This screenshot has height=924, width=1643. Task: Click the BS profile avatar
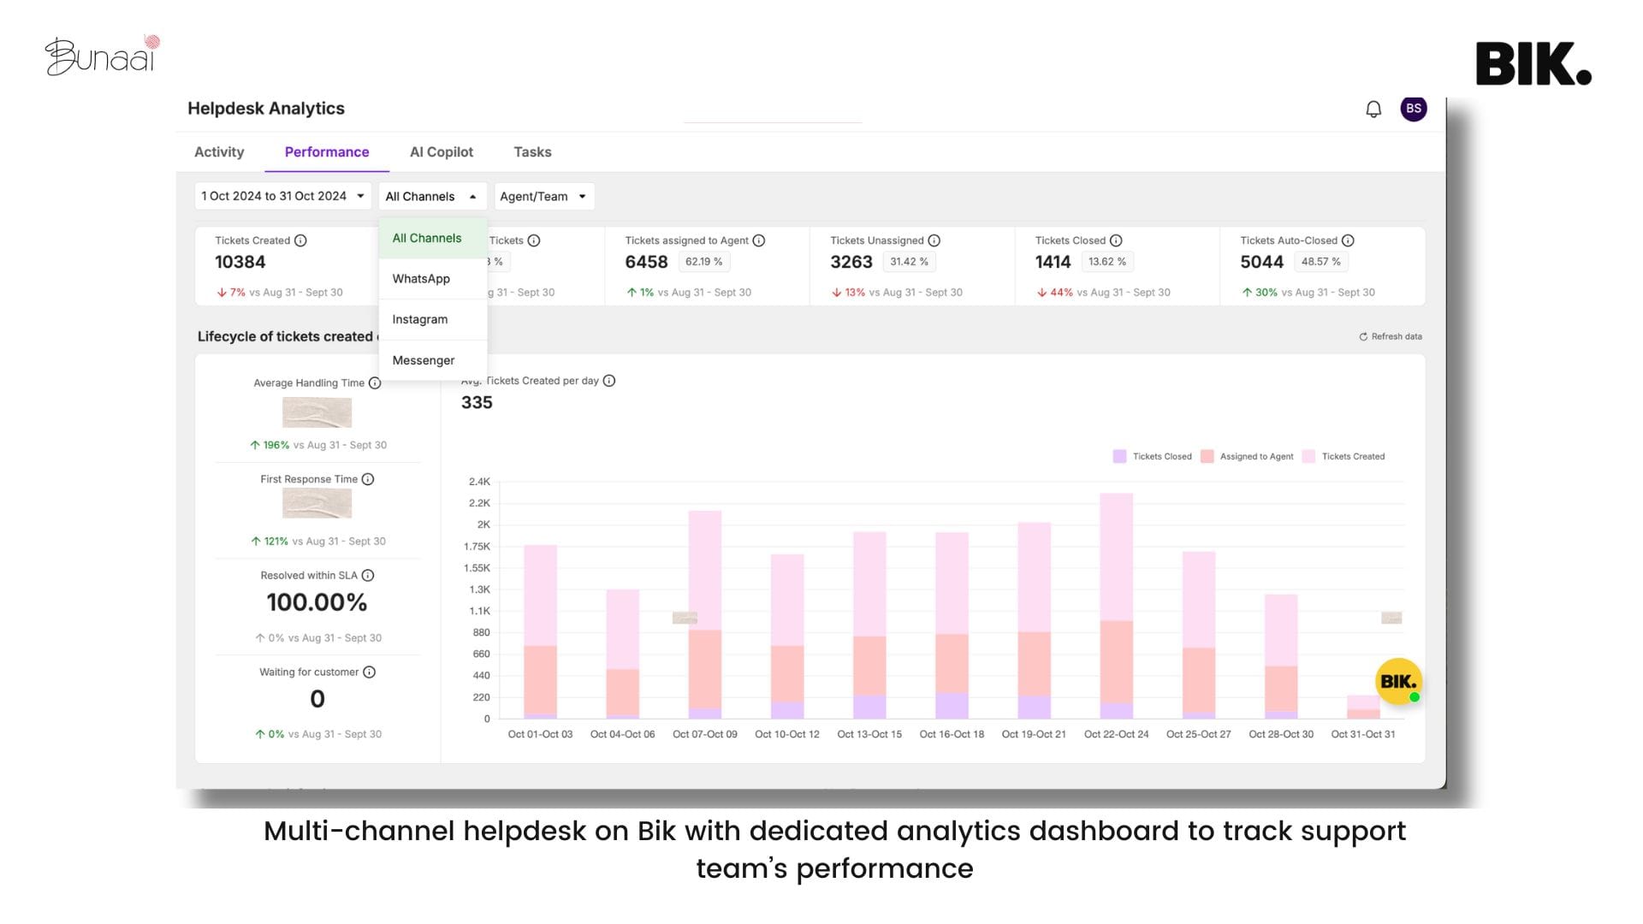1413,109
